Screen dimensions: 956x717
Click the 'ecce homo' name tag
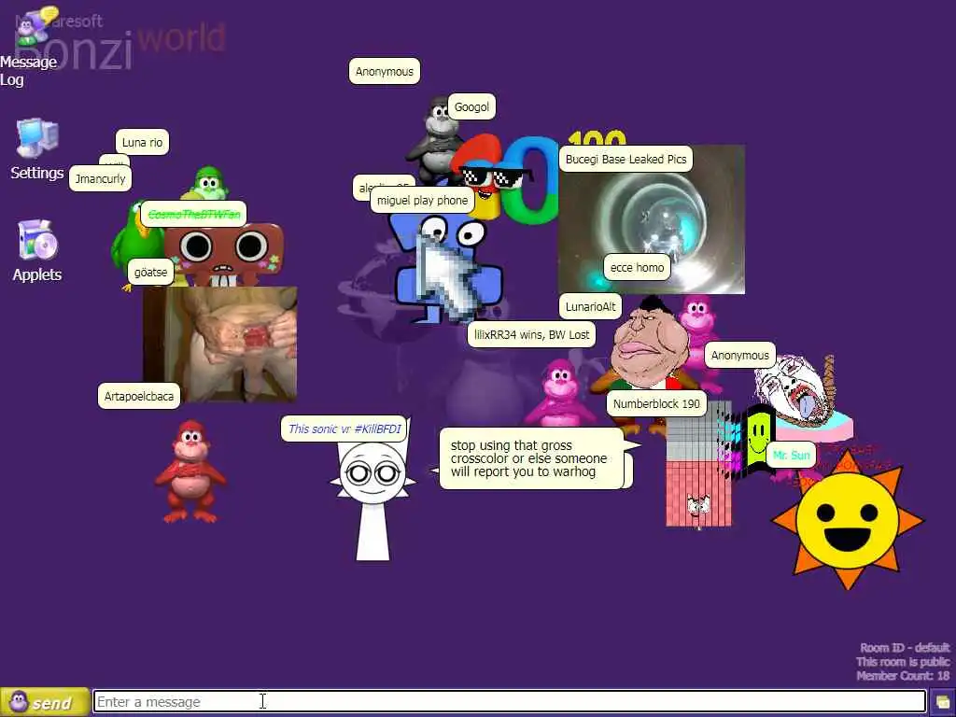click(x=637, y=267)
